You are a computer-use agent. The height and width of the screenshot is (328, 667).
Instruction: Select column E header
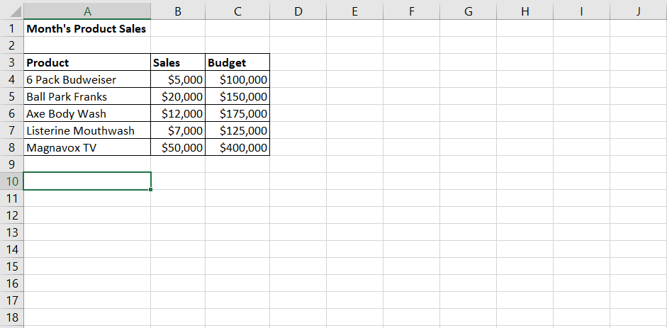tap(355, 11)
